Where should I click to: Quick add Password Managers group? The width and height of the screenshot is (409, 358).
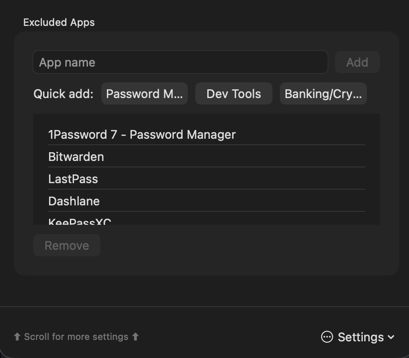[144, 93]
